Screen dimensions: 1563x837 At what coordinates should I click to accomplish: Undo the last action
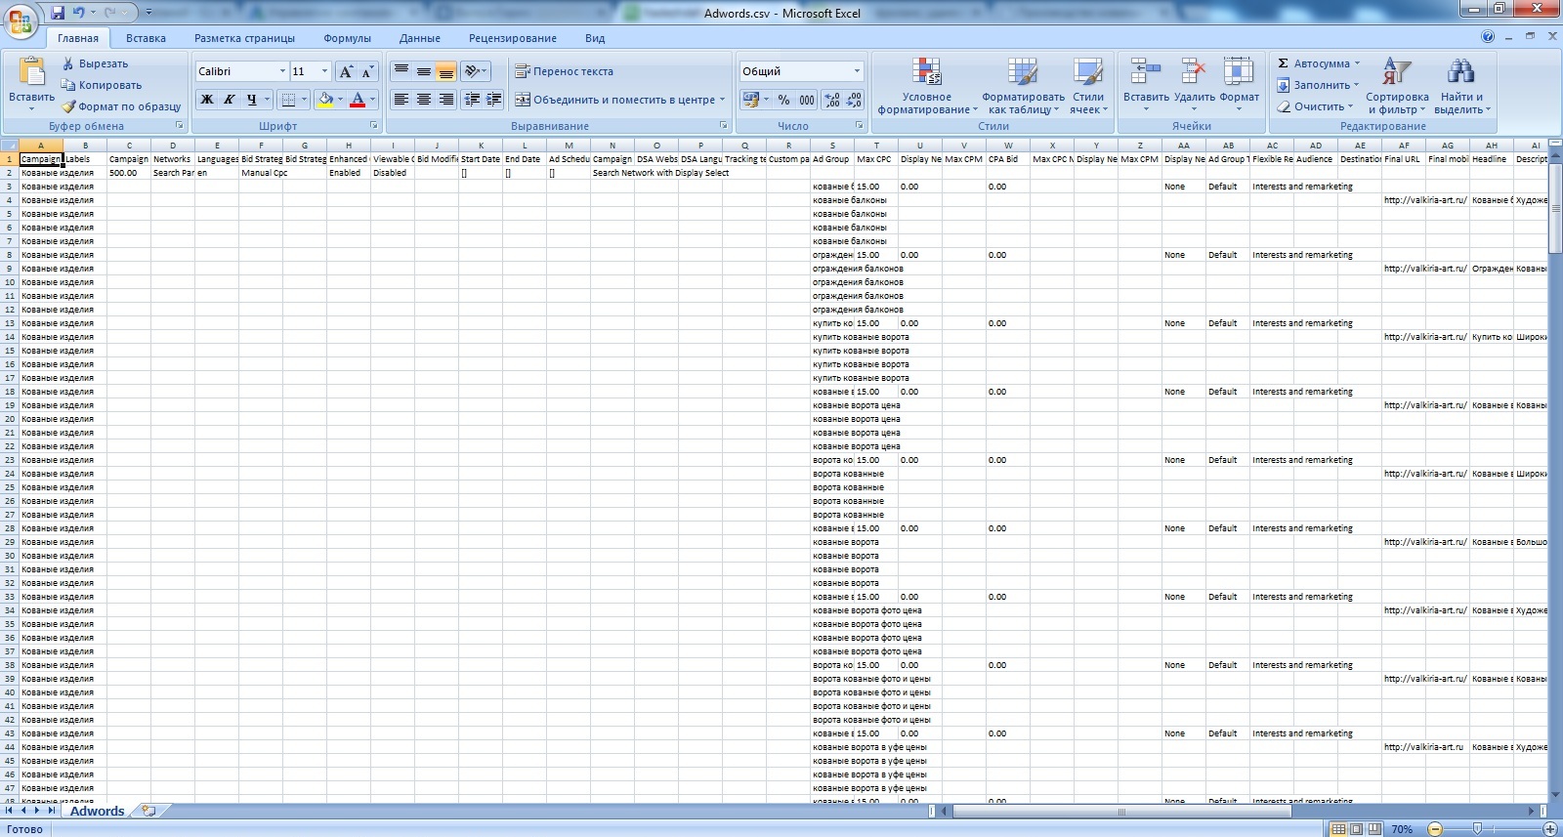point(78,13)
